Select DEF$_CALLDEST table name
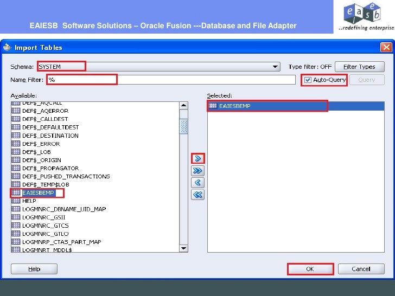 (45, 119)
